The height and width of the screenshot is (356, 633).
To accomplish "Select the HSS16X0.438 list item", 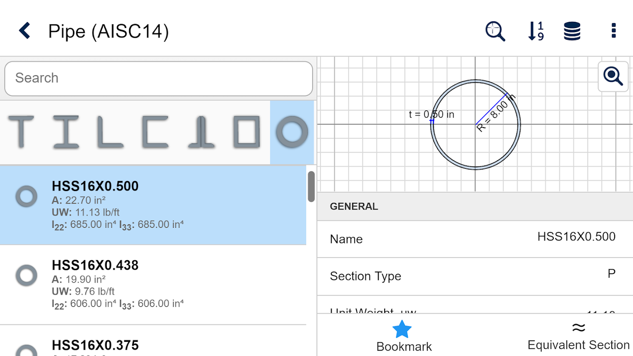I will click(153, 284).
